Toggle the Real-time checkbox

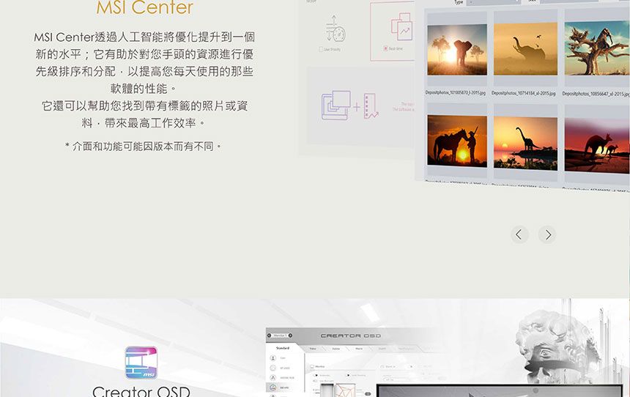pos(385,48)
